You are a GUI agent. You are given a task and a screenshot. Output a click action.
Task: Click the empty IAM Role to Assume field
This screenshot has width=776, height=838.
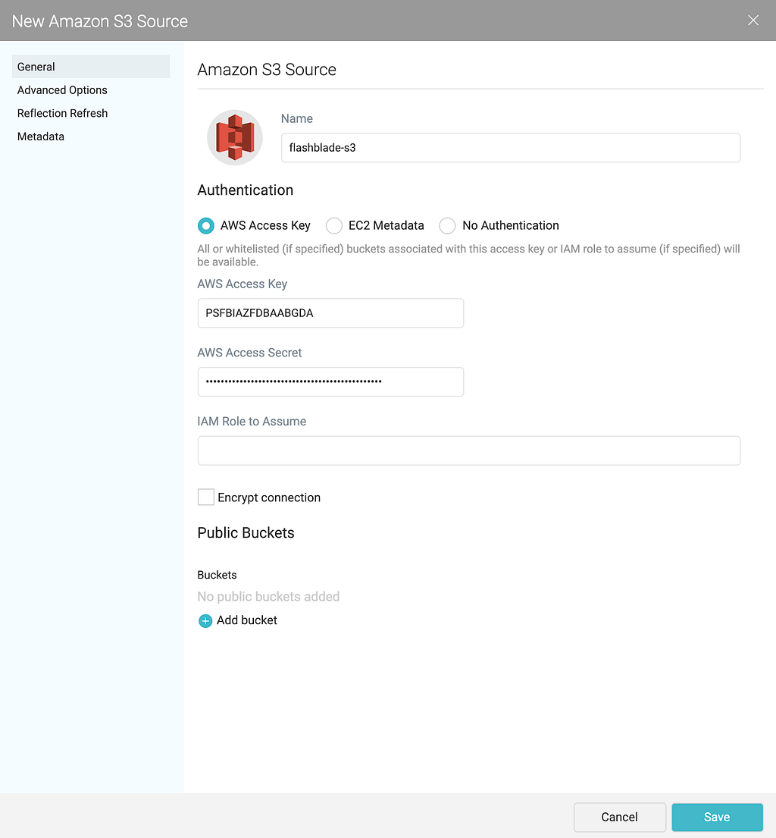click(469, 450)
